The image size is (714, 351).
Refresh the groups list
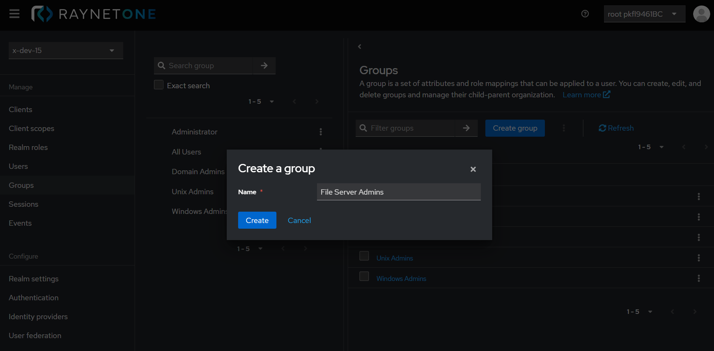tap(616, 128)
